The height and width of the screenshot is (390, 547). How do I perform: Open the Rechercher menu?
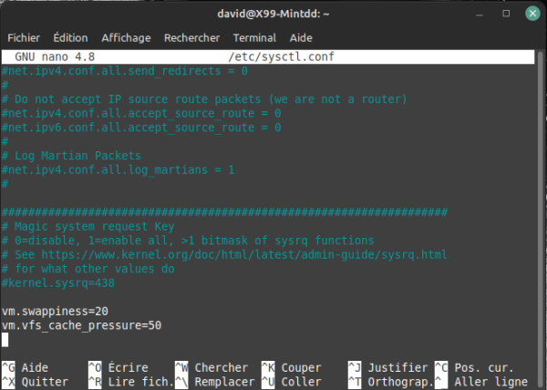(191, 38)
